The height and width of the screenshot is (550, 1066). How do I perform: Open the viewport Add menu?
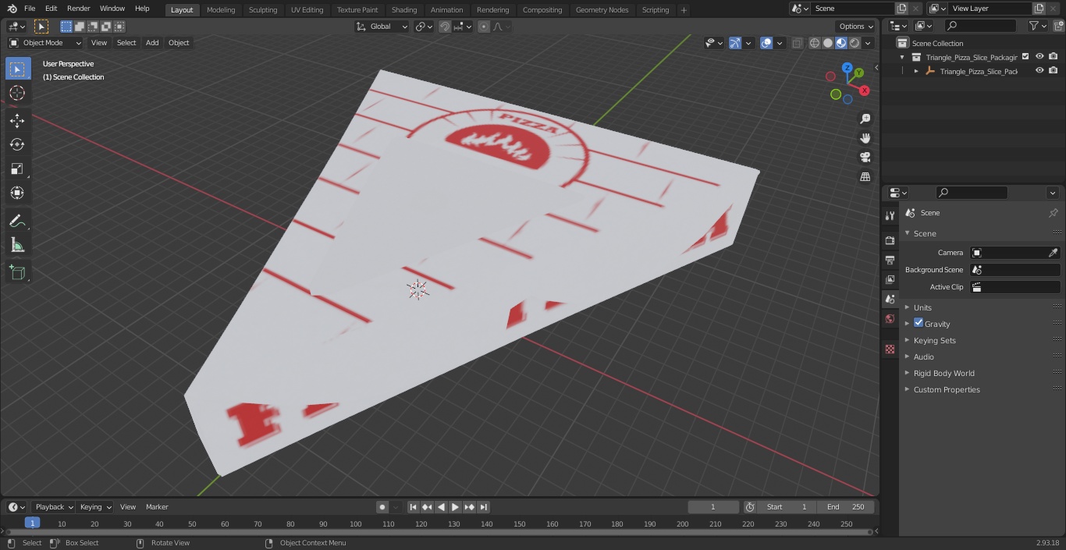[x=152, y=43]
